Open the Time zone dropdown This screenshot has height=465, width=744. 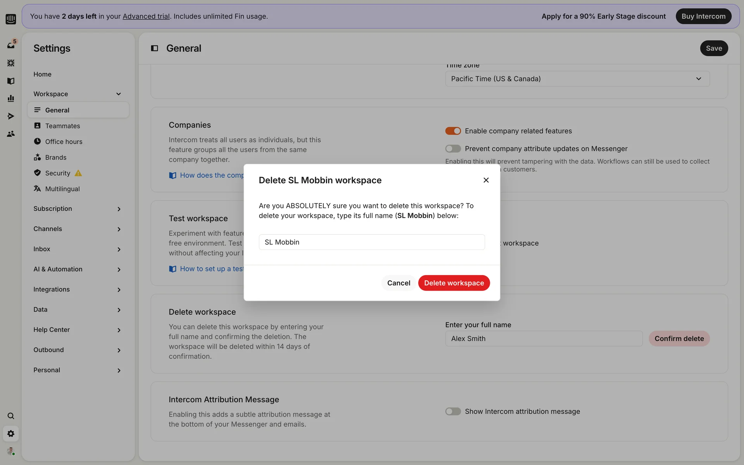pos(577,79)
